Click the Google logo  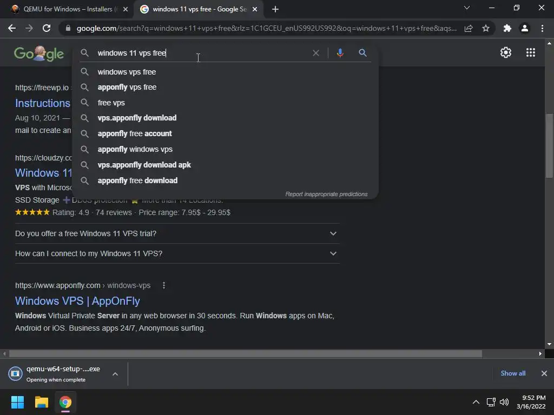coord(39,53)
